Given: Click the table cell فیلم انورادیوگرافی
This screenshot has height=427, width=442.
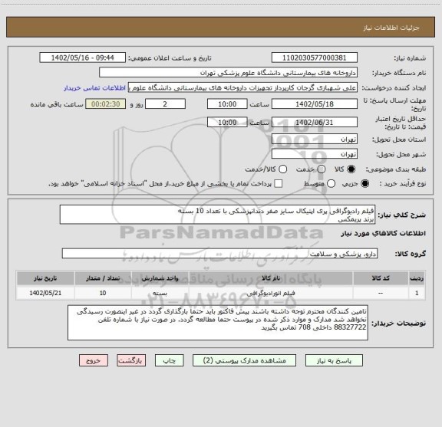Looking at the screenshot, I should coord(271,293).
